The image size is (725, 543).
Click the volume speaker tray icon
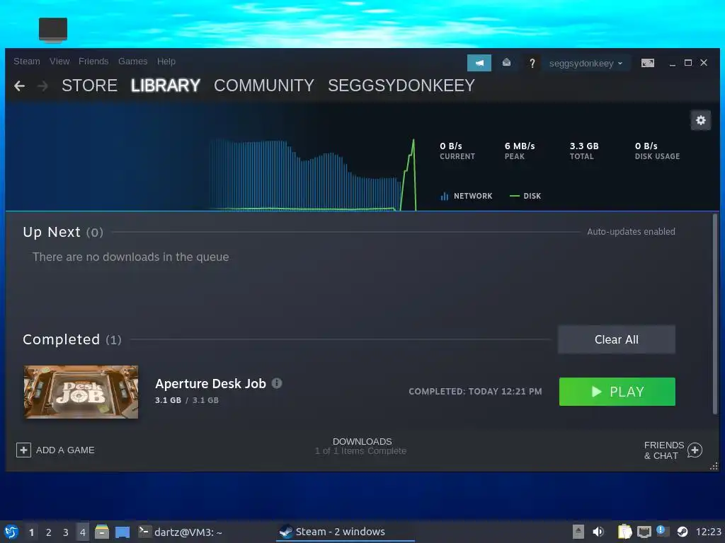598,532
